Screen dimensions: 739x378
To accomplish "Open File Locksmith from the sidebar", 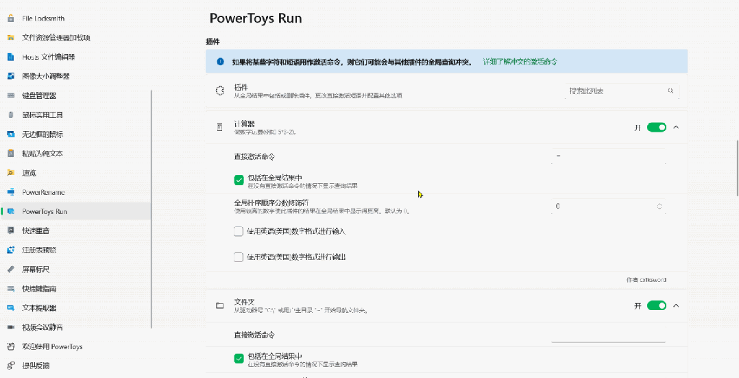I will [x=75, y=19].
